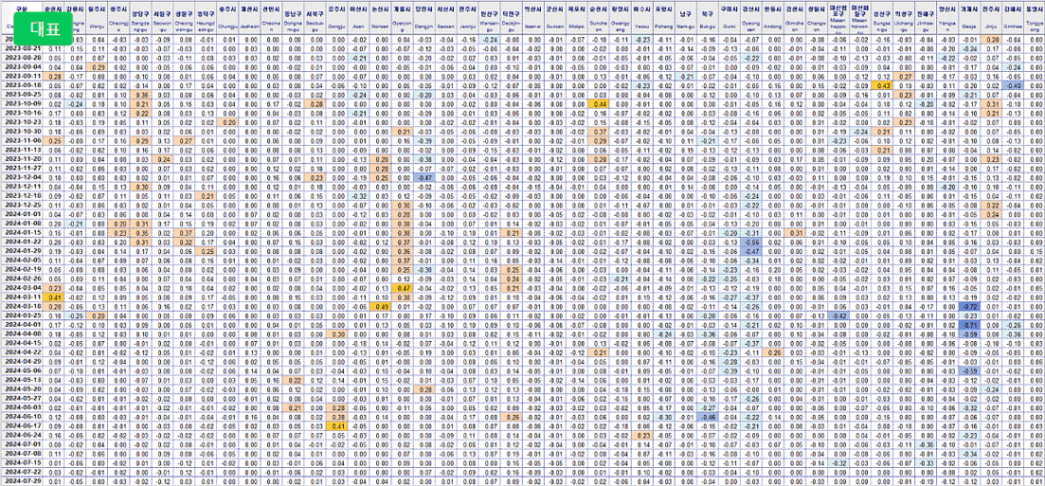
Task: Select the 2024-03-04 date row label
Action: 23,289
